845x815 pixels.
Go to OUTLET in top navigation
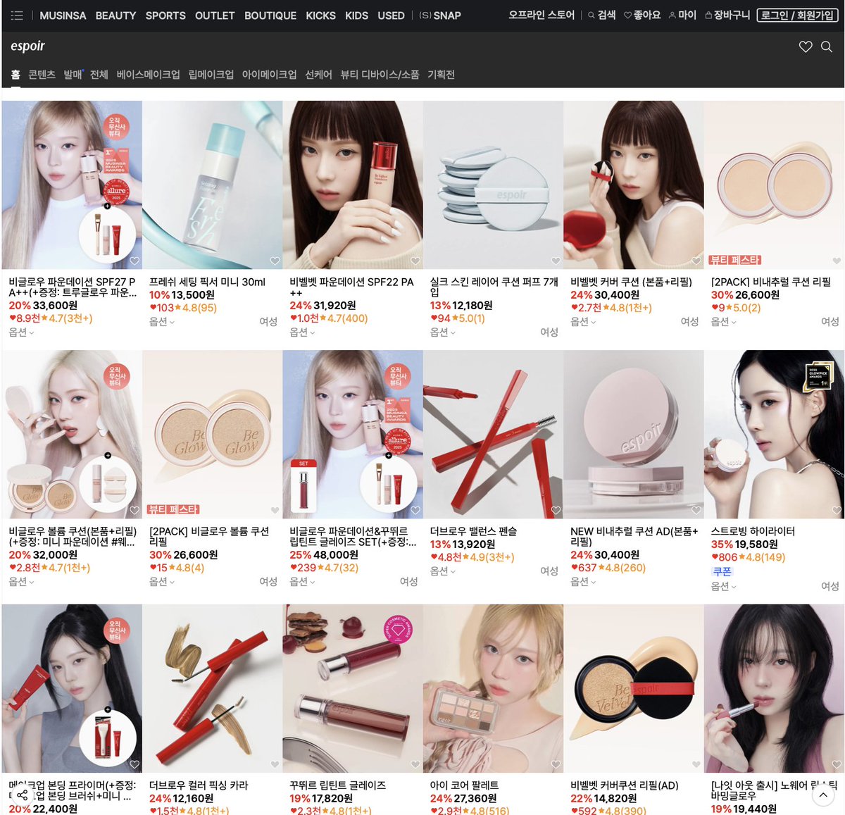(215, 15)
